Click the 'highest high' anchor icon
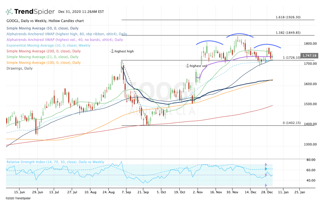This screenshot has height=201, width=324. click(112, 51)
